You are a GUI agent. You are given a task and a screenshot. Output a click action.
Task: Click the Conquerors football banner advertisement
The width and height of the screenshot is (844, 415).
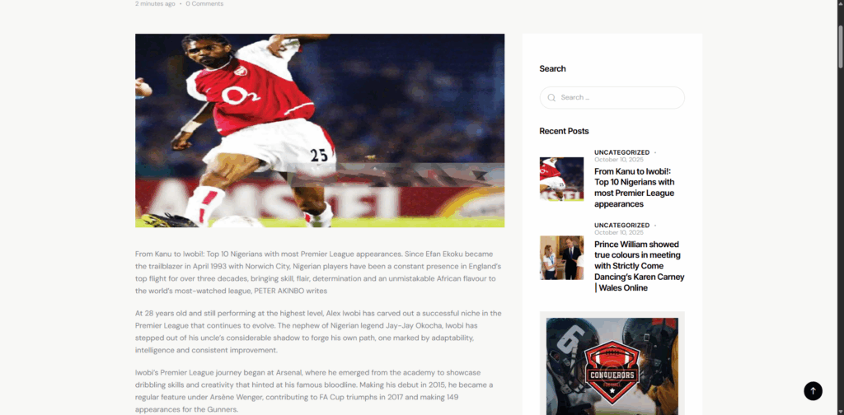click(x=612, y=363)
